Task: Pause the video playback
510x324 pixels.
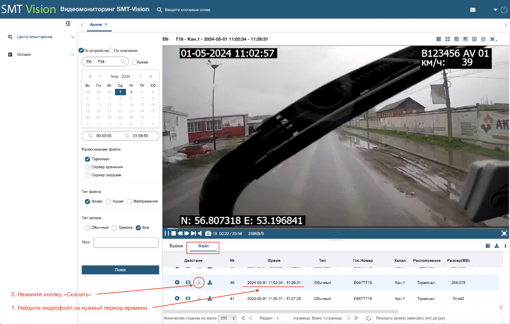Action: click(167, 233)
